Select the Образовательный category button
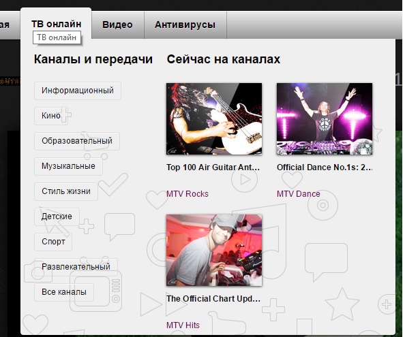The height and width of the screenshot is (337, 405). 77,141
